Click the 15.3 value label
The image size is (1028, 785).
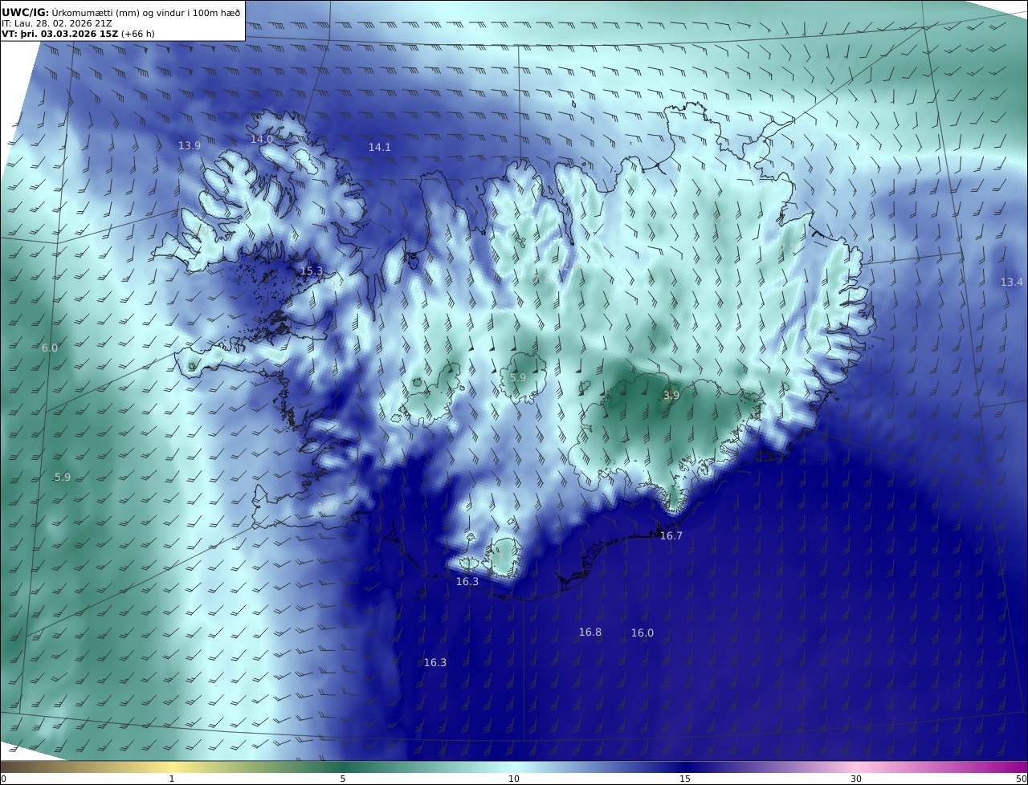click(x=312, y=271)
